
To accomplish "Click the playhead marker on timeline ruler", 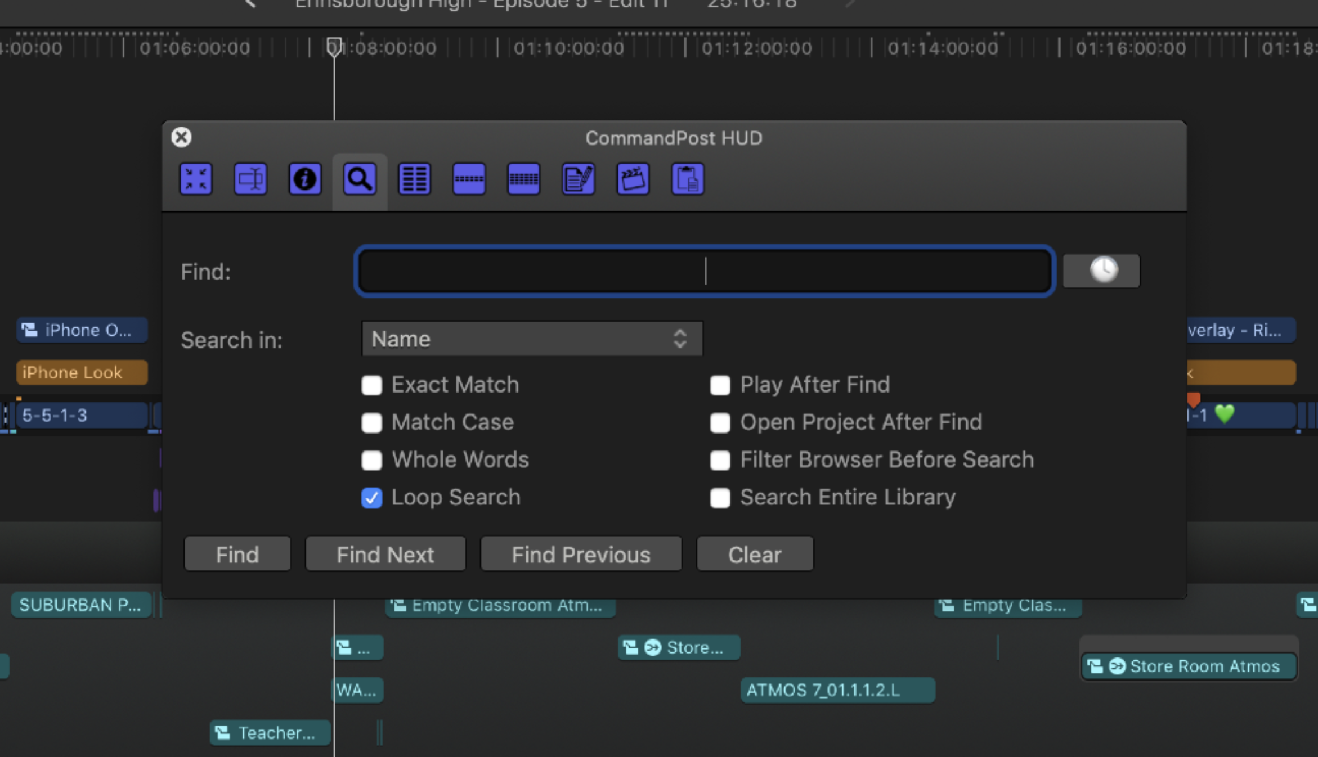I will click(334, 47).
